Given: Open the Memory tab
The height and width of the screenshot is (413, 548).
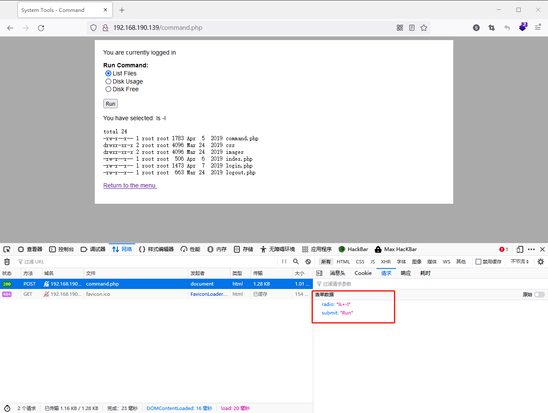Looking at the screenshot, I should tap(217, 249).
